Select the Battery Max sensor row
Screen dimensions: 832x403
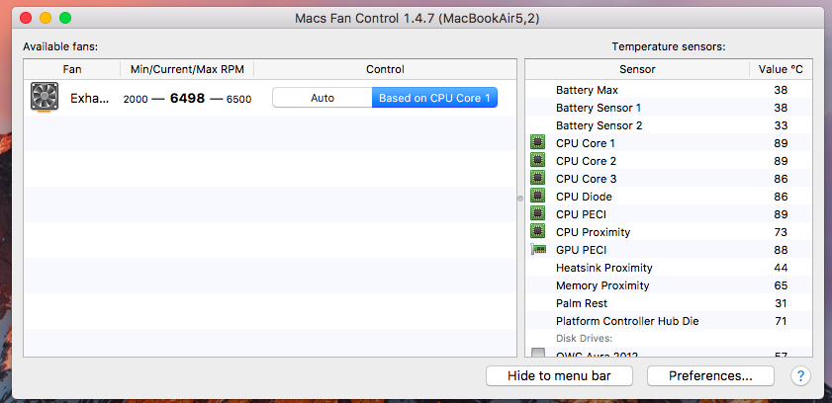pyautogui.click(x=669, y=90)
